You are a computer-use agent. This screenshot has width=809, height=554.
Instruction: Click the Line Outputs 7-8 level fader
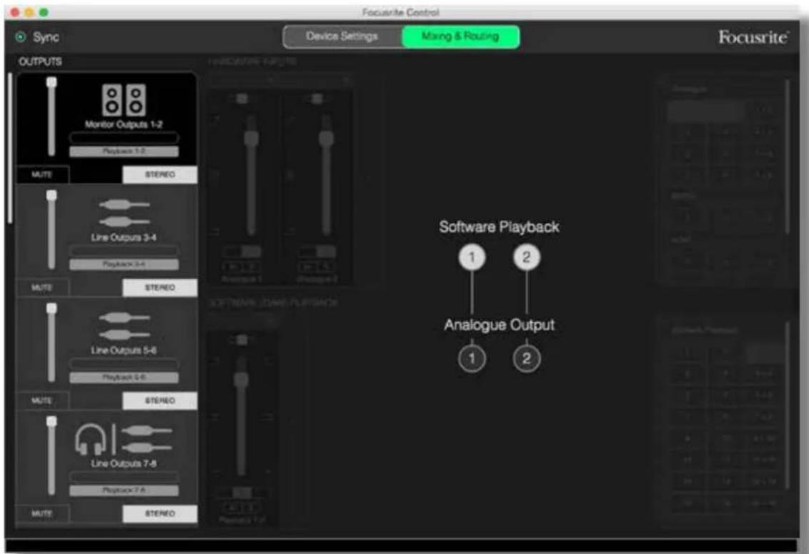51,455
